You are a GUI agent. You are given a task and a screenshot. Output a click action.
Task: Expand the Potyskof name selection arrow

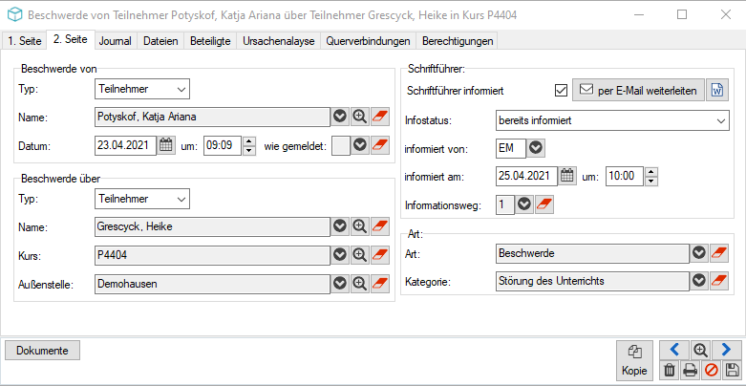click(x=340, y=117)
